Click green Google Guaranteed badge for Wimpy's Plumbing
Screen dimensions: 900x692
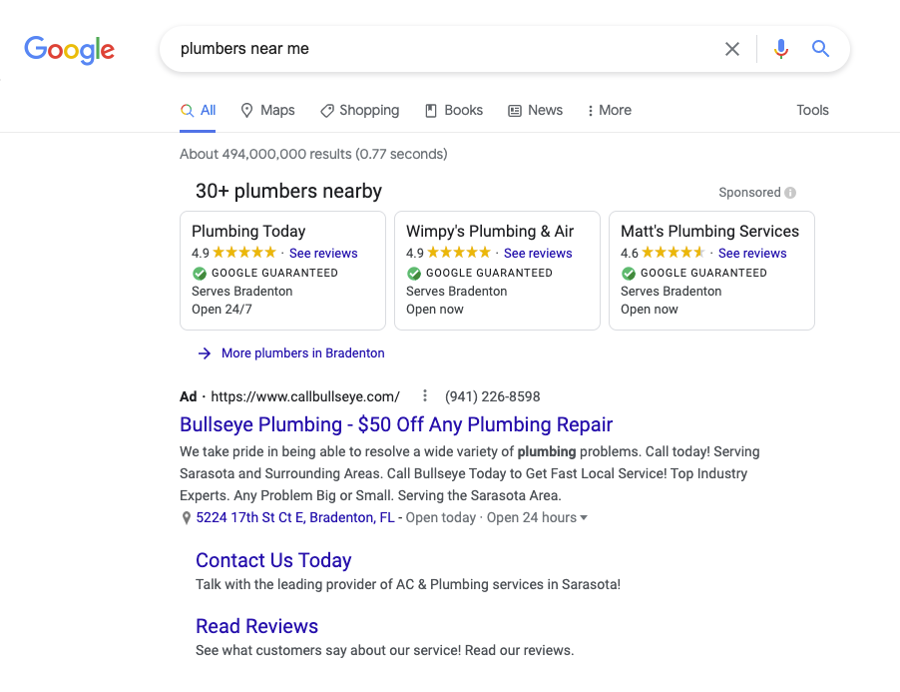coord(414,273)
